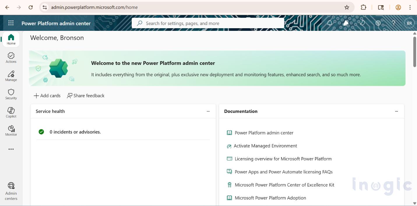Click browser back arrow
Screen dimensions: 417x206
point(7,7)
